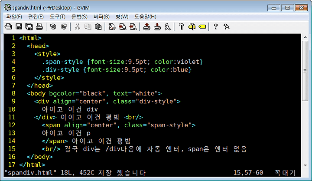
Task: Click the bgcolor="black" attribute
Action: pyautogui.click(x=77, y=93)
